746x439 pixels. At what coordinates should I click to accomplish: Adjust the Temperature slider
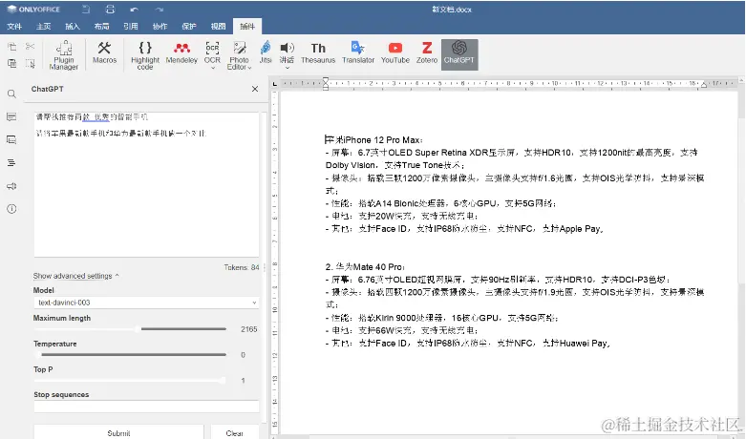pyautogui.click(x=130, y=354)
